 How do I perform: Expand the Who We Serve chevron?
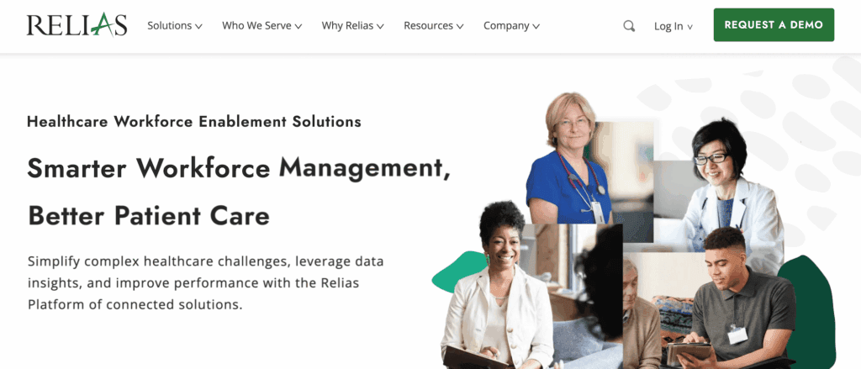point(298,26)
